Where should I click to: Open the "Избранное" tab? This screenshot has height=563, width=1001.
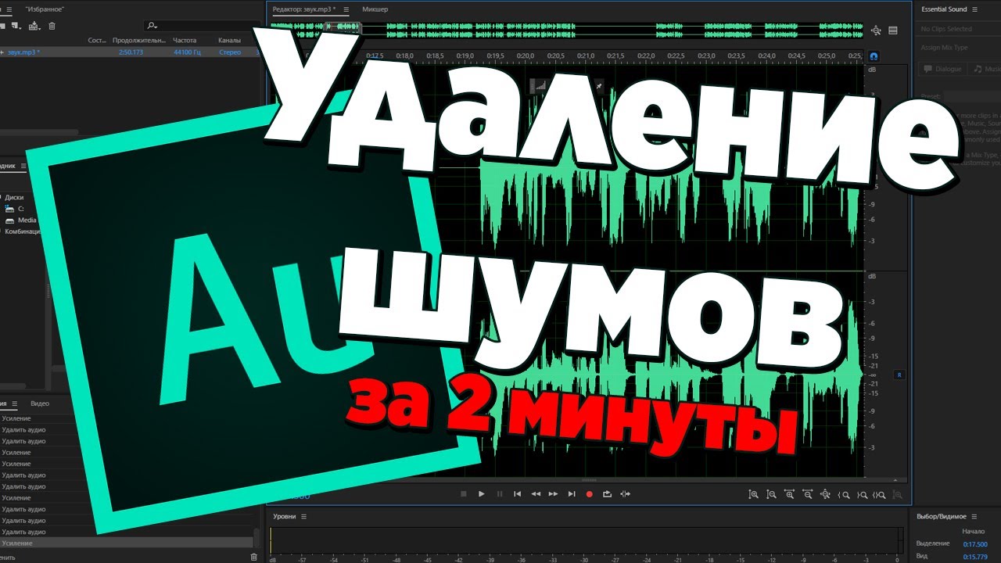[x=45, y=9]
